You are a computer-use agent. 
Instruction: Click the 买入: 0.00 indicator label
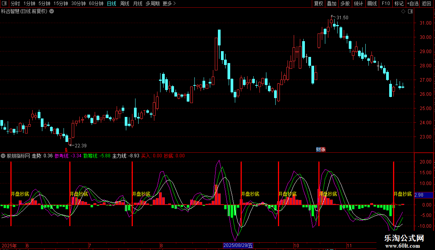pyautogui.click(x=151, y=156)
